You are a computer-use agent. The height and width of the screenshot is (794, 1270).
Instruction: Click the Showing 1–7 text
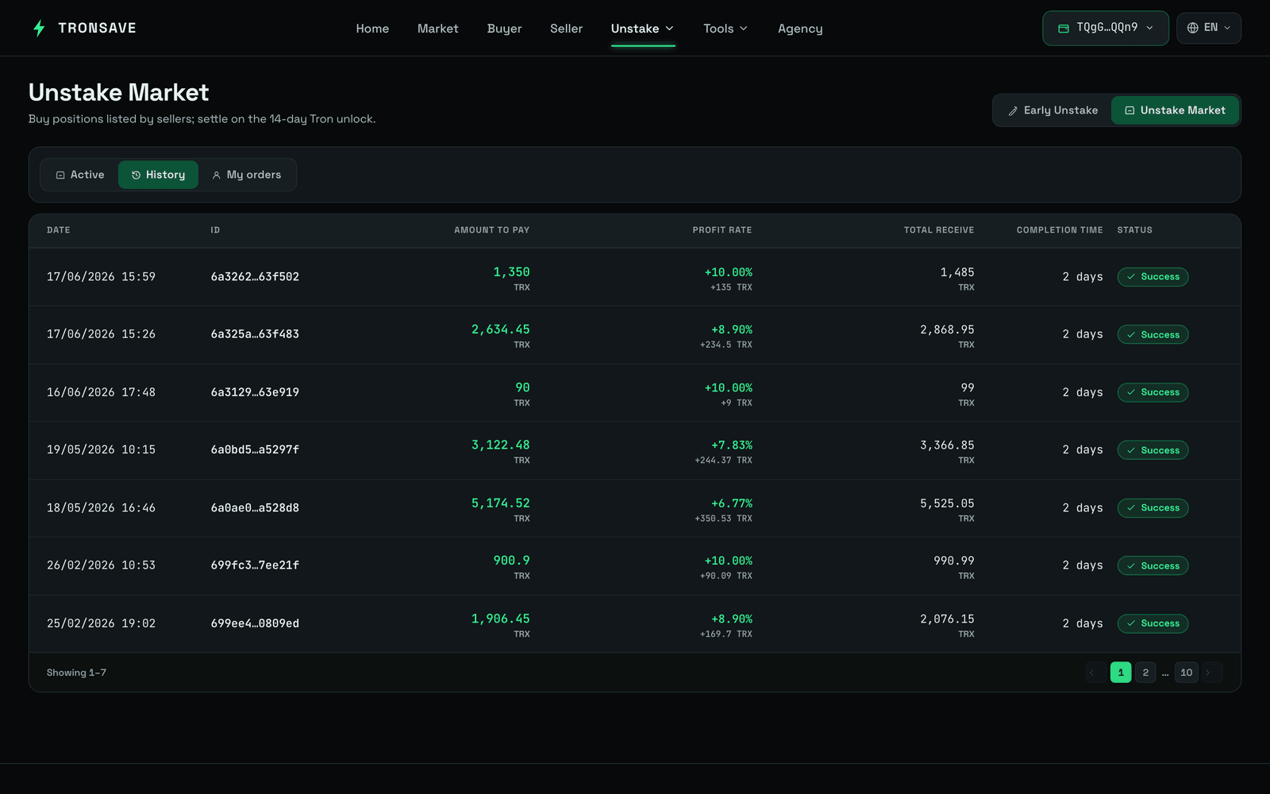[x=76, y=673]
